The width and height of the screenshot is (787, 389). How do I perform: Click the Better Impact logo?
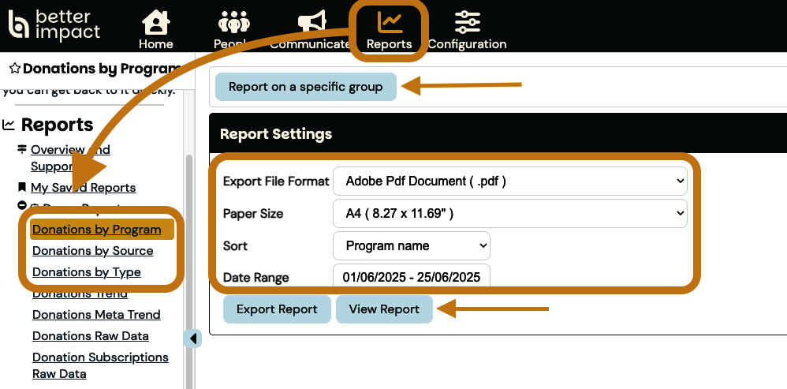pyautogui.click(x=54, y=24)
